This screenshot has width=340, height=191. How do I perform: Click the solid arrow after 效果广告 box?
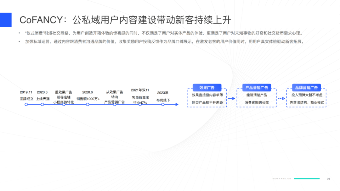coord(232,98)
